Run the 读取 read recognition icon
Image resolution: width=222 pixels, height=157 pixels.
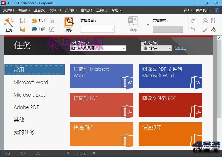[69, 25]
